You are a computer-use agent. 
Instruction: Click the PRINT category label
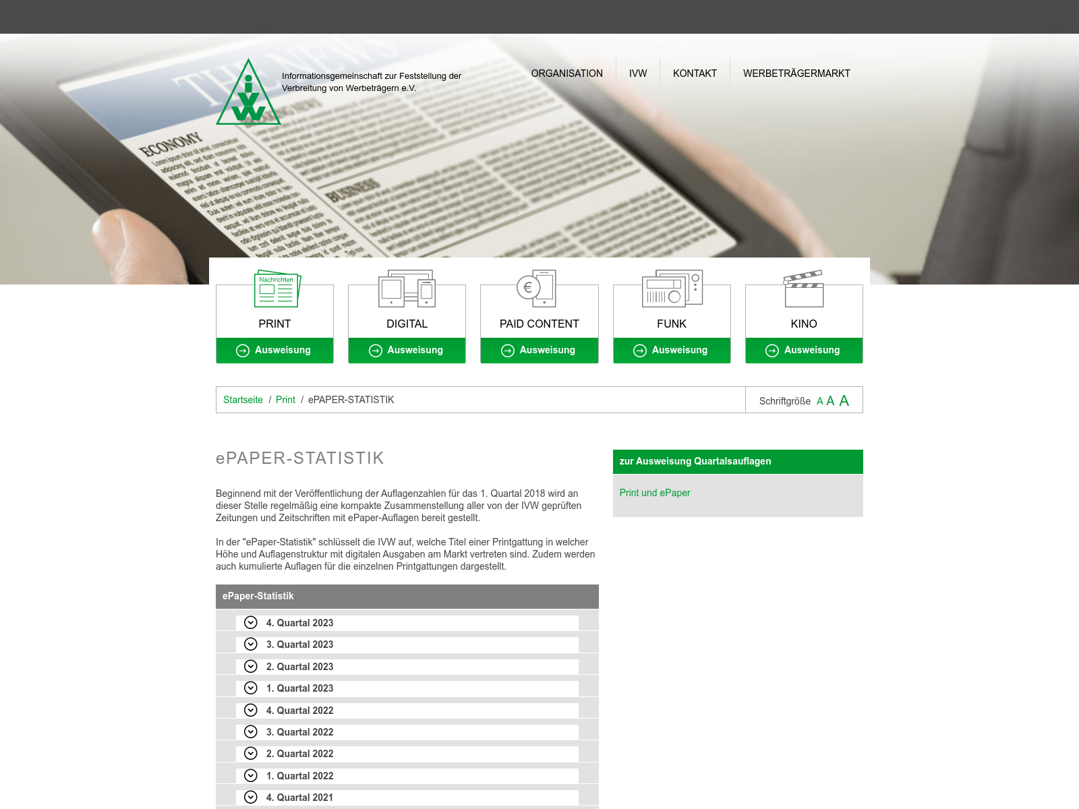pyautogui.click(x=274, y=324)
